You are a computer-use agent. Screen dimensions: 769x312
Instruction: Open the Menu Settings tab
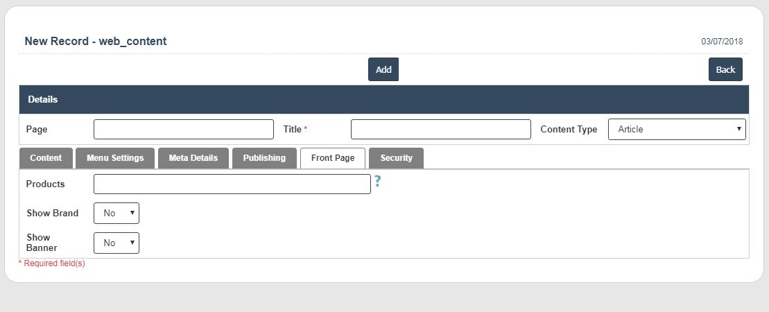[115, 158]
